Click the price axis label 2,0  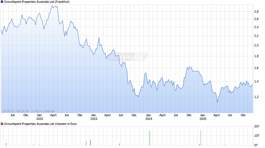click(x=256, y=45)
